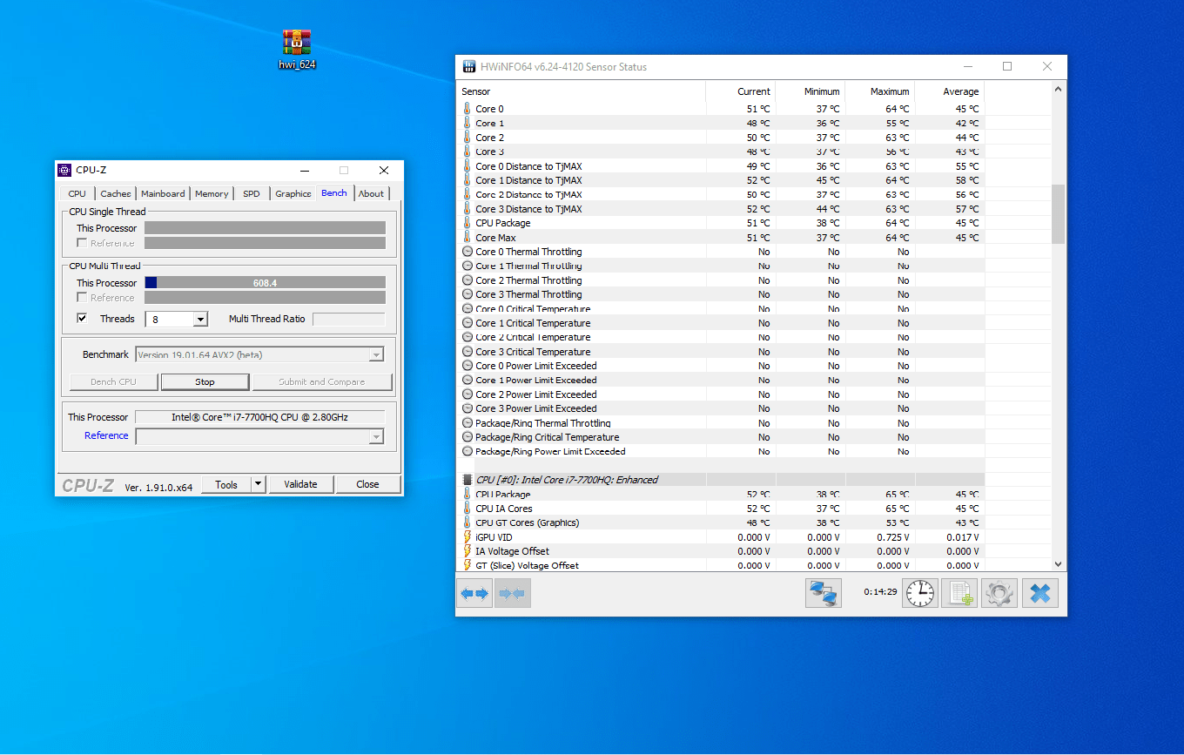Click the thermometer icon beside Core 1
This screenshot has width=1184, height=755.
tap(468, 123)
